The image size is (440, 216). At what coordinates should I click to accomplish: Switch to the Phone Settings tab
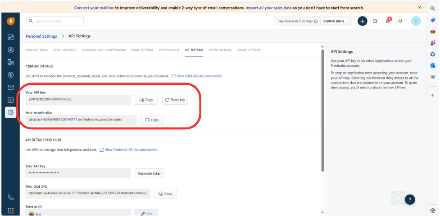[x=249, y=50]
